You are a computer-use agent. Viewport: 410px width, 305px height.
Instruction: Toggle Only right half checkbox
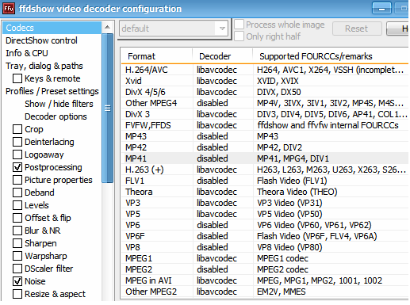(239, 36)
